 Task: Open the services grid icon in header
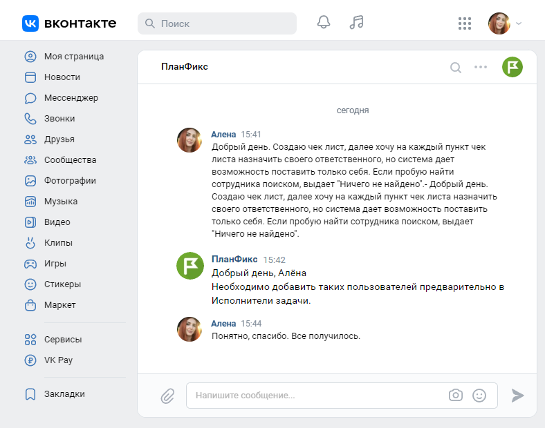(x=464, y=23)
